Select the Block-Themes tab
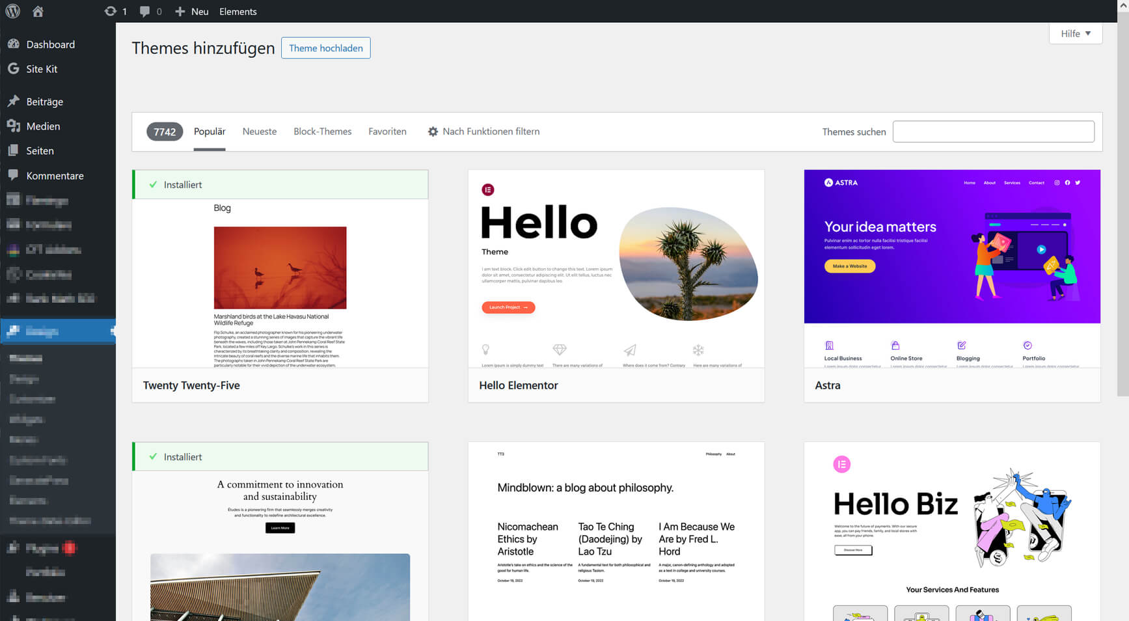The width and height of the screenshot is (1129, 621). (x=322, y=131)
